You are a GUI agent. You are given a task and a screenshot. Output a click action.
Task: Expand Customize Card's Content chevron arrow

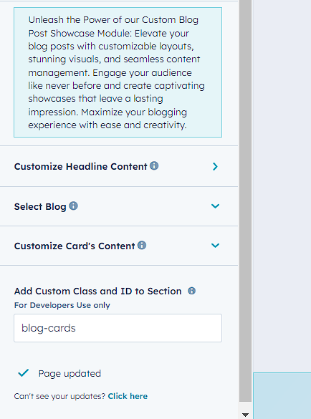(x=215, y=245)
